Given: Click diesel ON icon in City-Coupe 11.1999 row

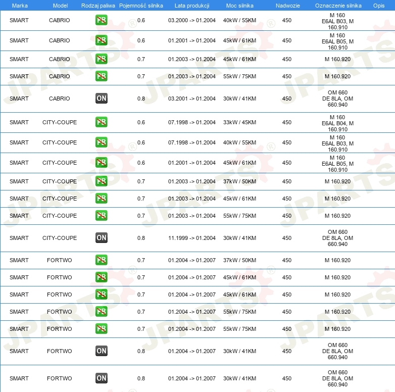Looking at the screenshot, I should 101,237.
